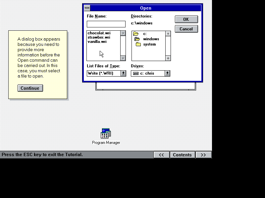Image resolution: width=265 pixels, height=198 pixels.
Task: Select the system folder icon
Action: (x=138, y=44)
